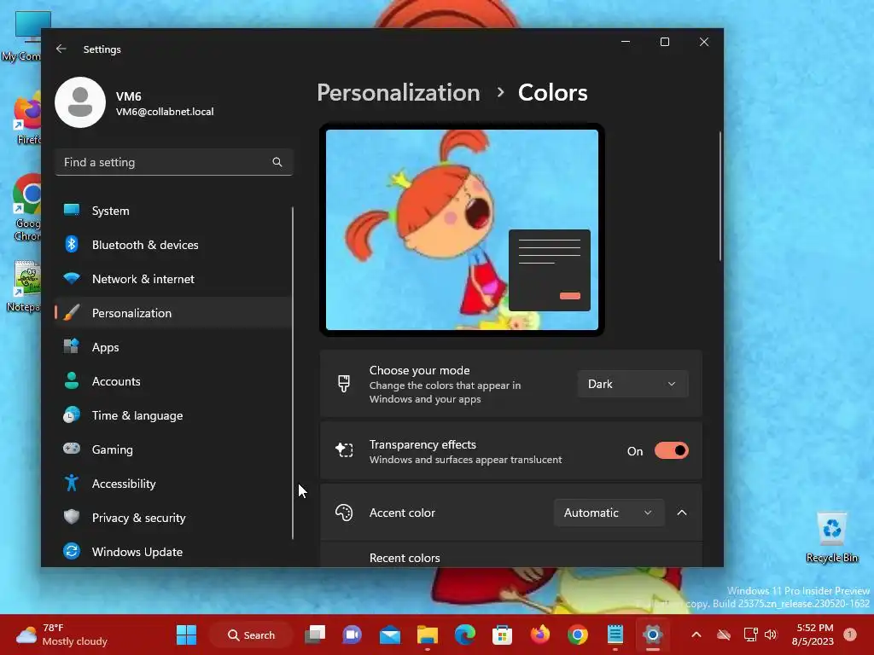This screenshot has width=874, height=655.
Task: Click the back arrow in Settings
Action: click(61, 49)
